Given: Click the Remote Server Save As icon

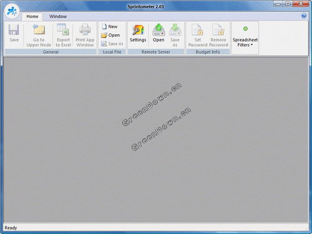Looking at the screenshot, I should tap(175, 30).
